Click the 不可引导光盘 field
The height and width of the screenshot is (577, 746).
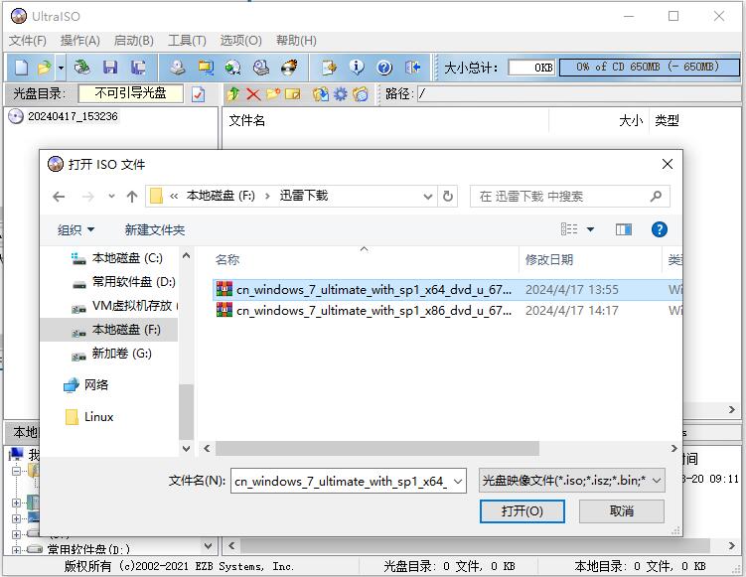[130, 93]
